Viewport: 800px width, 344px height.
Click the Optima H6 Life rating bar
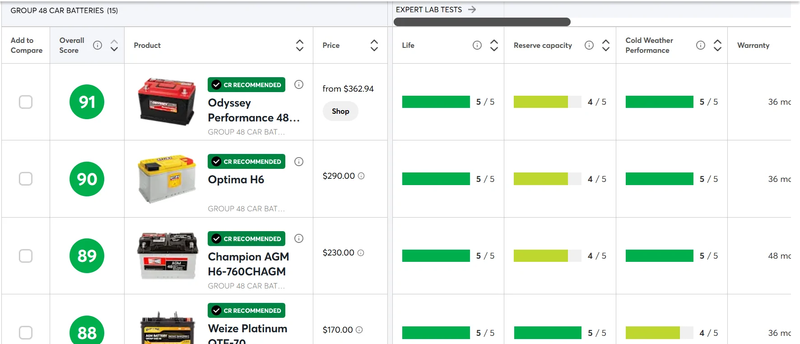(x=436, y=179)
